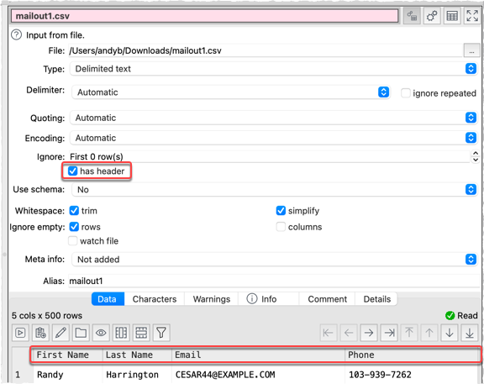Open the Type dropdown showing Delimited text

click(x=274, y=69)
